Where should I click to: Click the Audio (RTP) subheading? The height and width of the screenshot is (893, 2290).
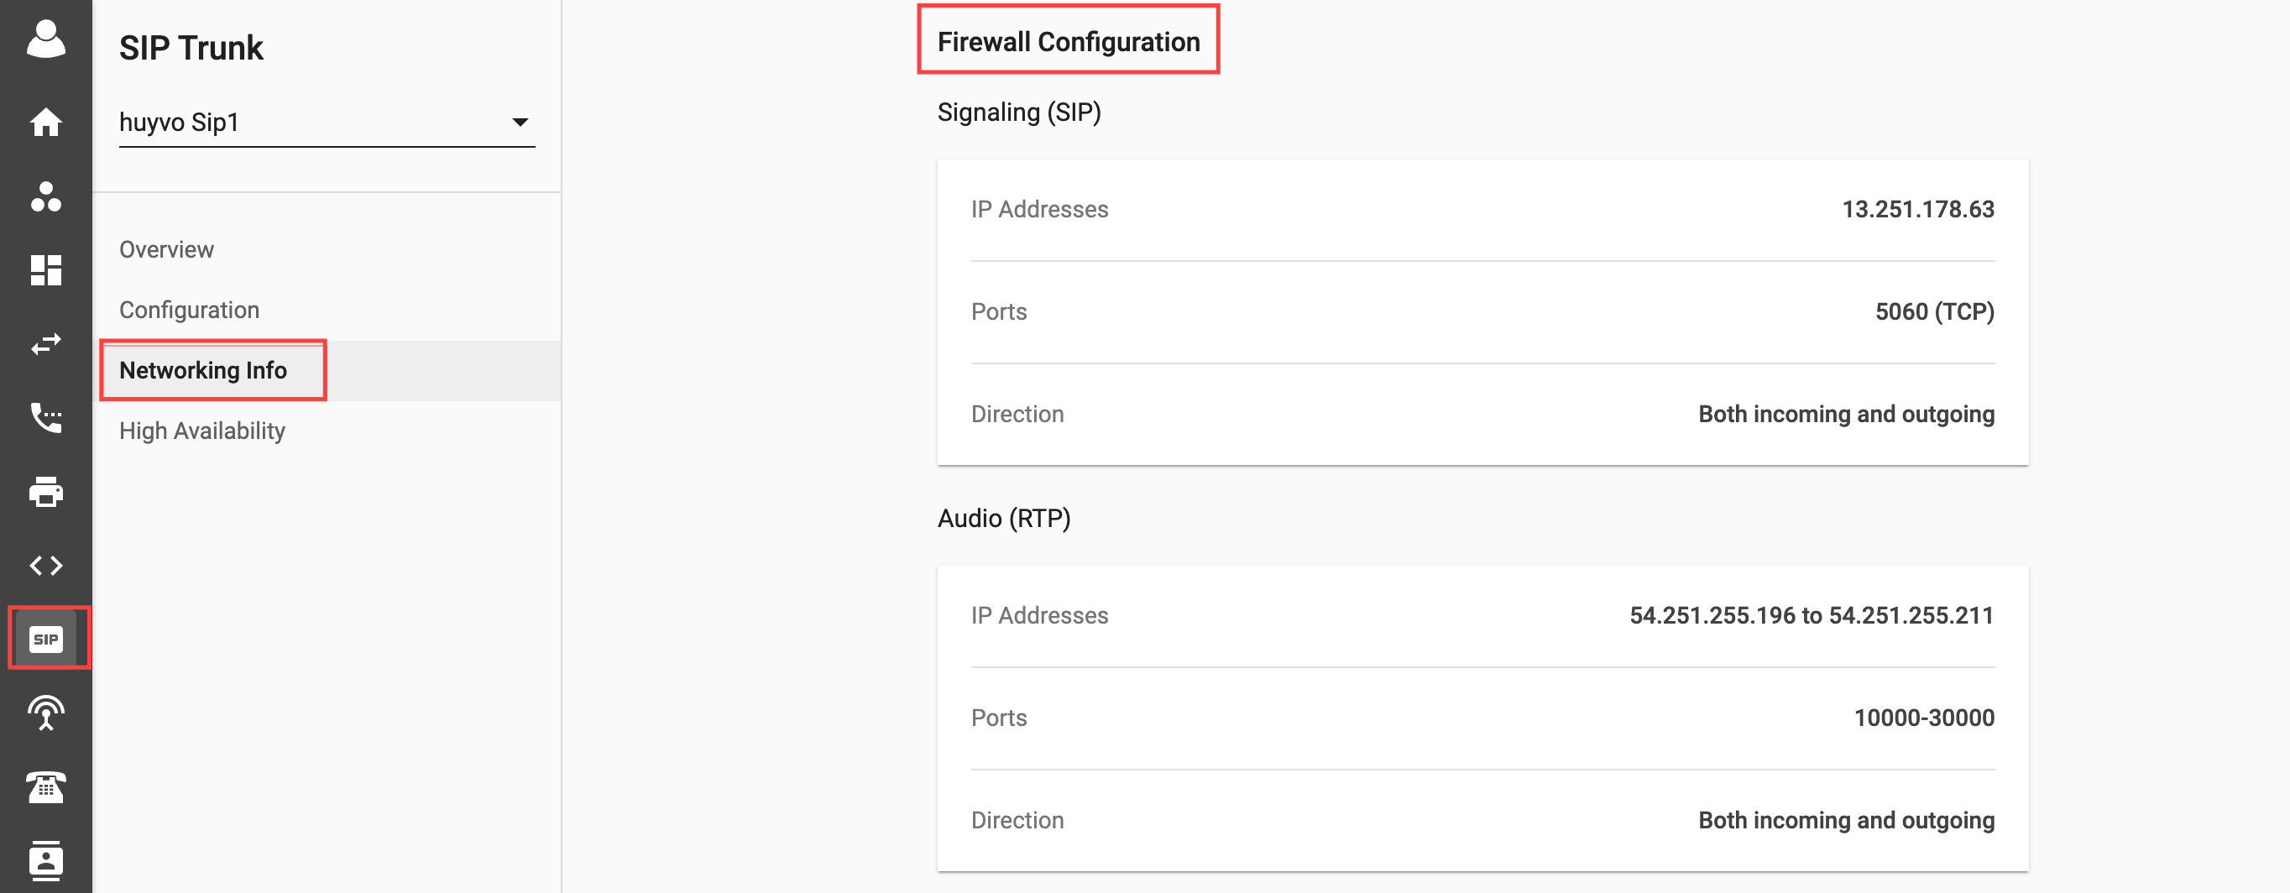1004,518
